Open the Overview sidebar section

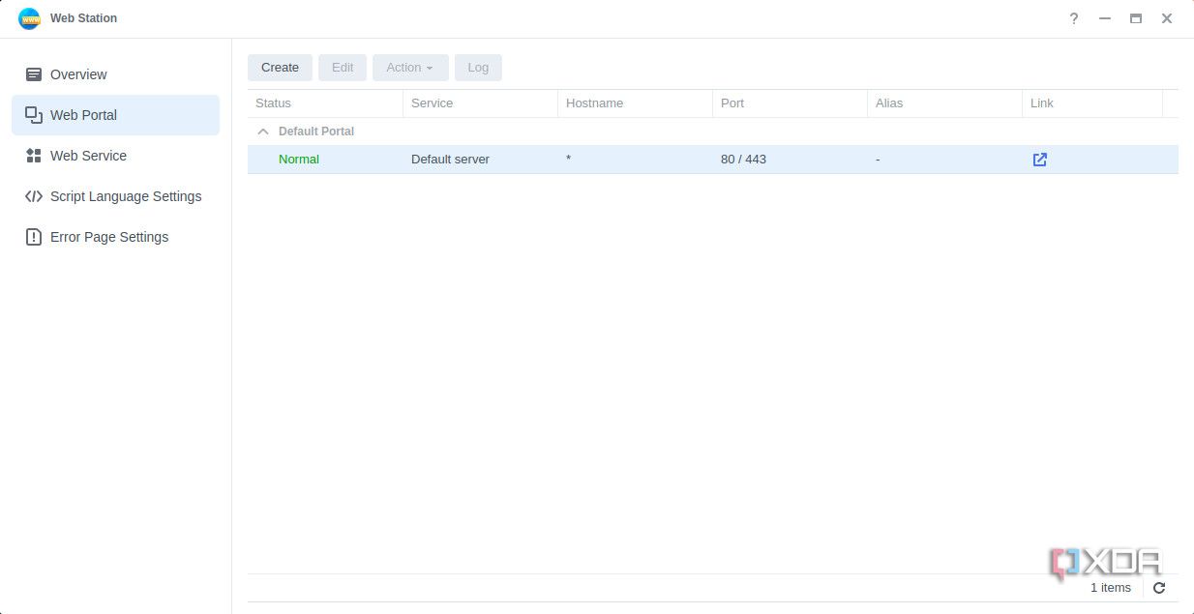click(x=78, y=74)
